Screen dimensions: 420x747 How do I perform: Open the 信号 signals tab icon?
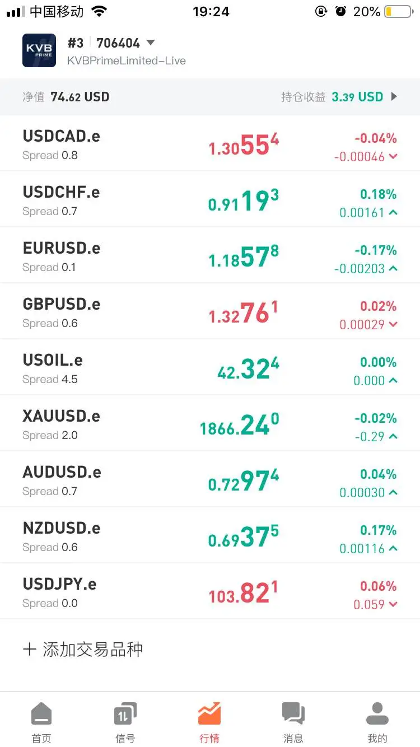click(125, 714)
